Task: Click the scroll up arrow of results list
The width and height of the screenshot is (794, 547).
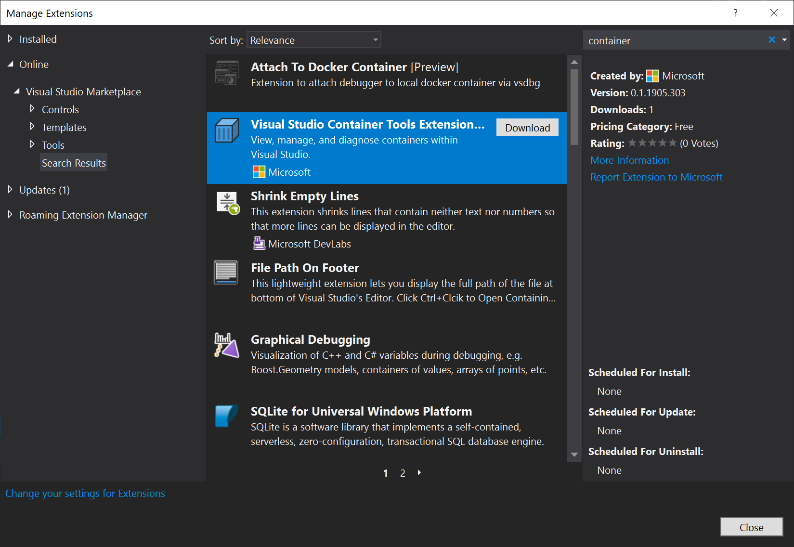Action: 574,62
